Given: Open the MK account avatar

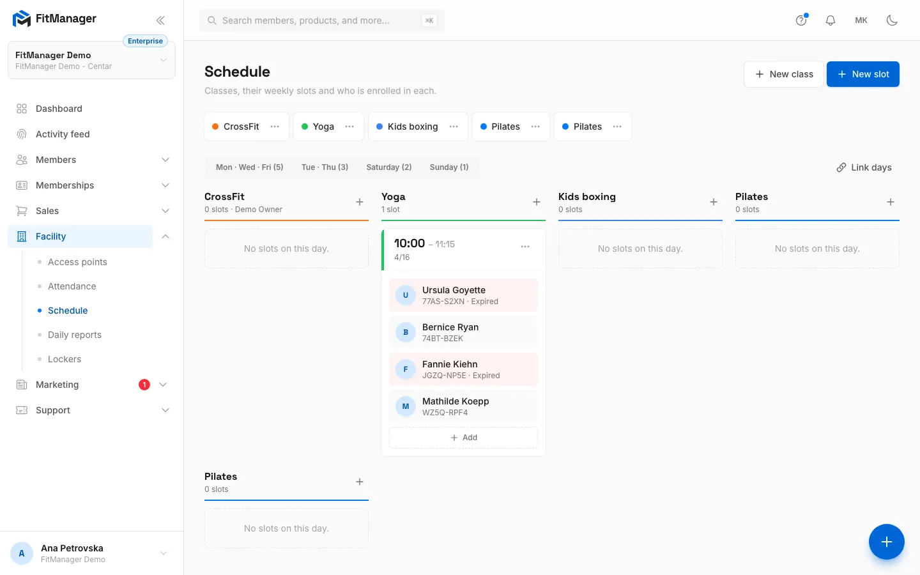Looking at the screenshot, I should pos(861,20).
